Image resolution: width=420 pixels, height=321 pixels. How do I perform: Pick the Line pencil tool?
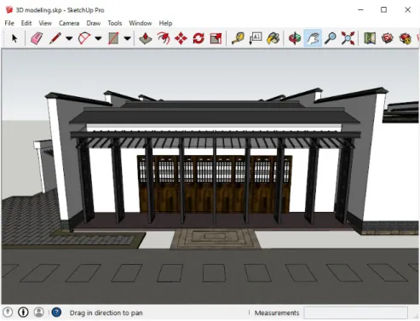(x=55, y=38)
